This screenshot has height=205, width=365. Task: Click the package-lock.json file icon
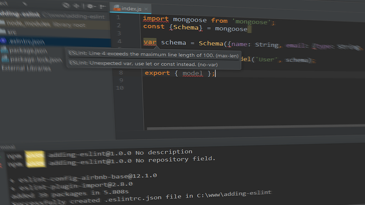(4, 59)
